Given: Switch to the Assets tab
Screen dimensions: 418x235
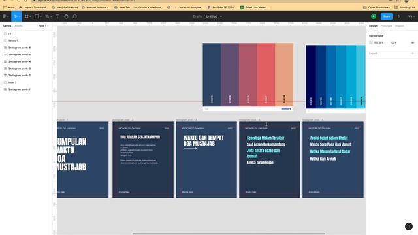Looking at the screenshot, I should (18, 26).
